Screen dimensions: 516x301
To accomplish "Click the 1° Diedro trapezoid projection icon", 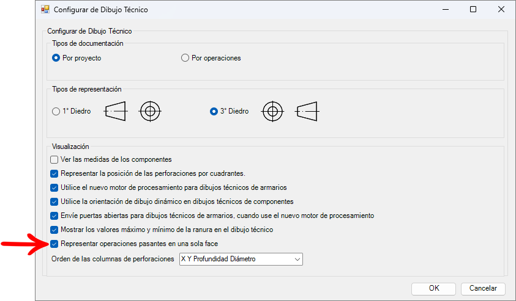I will 116,111.
